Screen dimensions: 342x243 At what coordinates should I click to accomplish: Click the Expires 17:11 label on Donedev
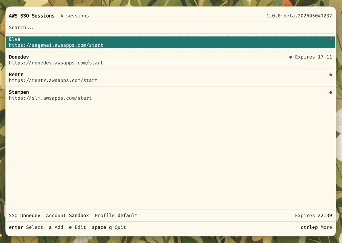click(313, 57)
